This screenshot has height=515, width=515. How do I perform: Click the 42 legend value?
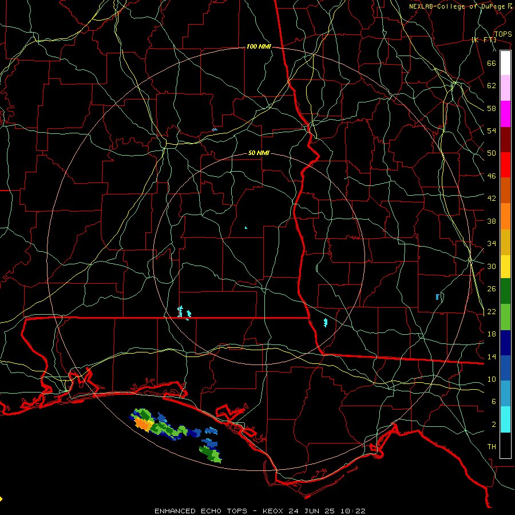pos(492,199)
